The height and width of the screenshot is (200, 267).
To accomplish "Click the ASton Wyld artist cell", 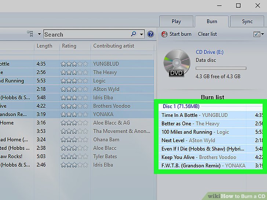I will pyautogui.click(x=106, y=89).
